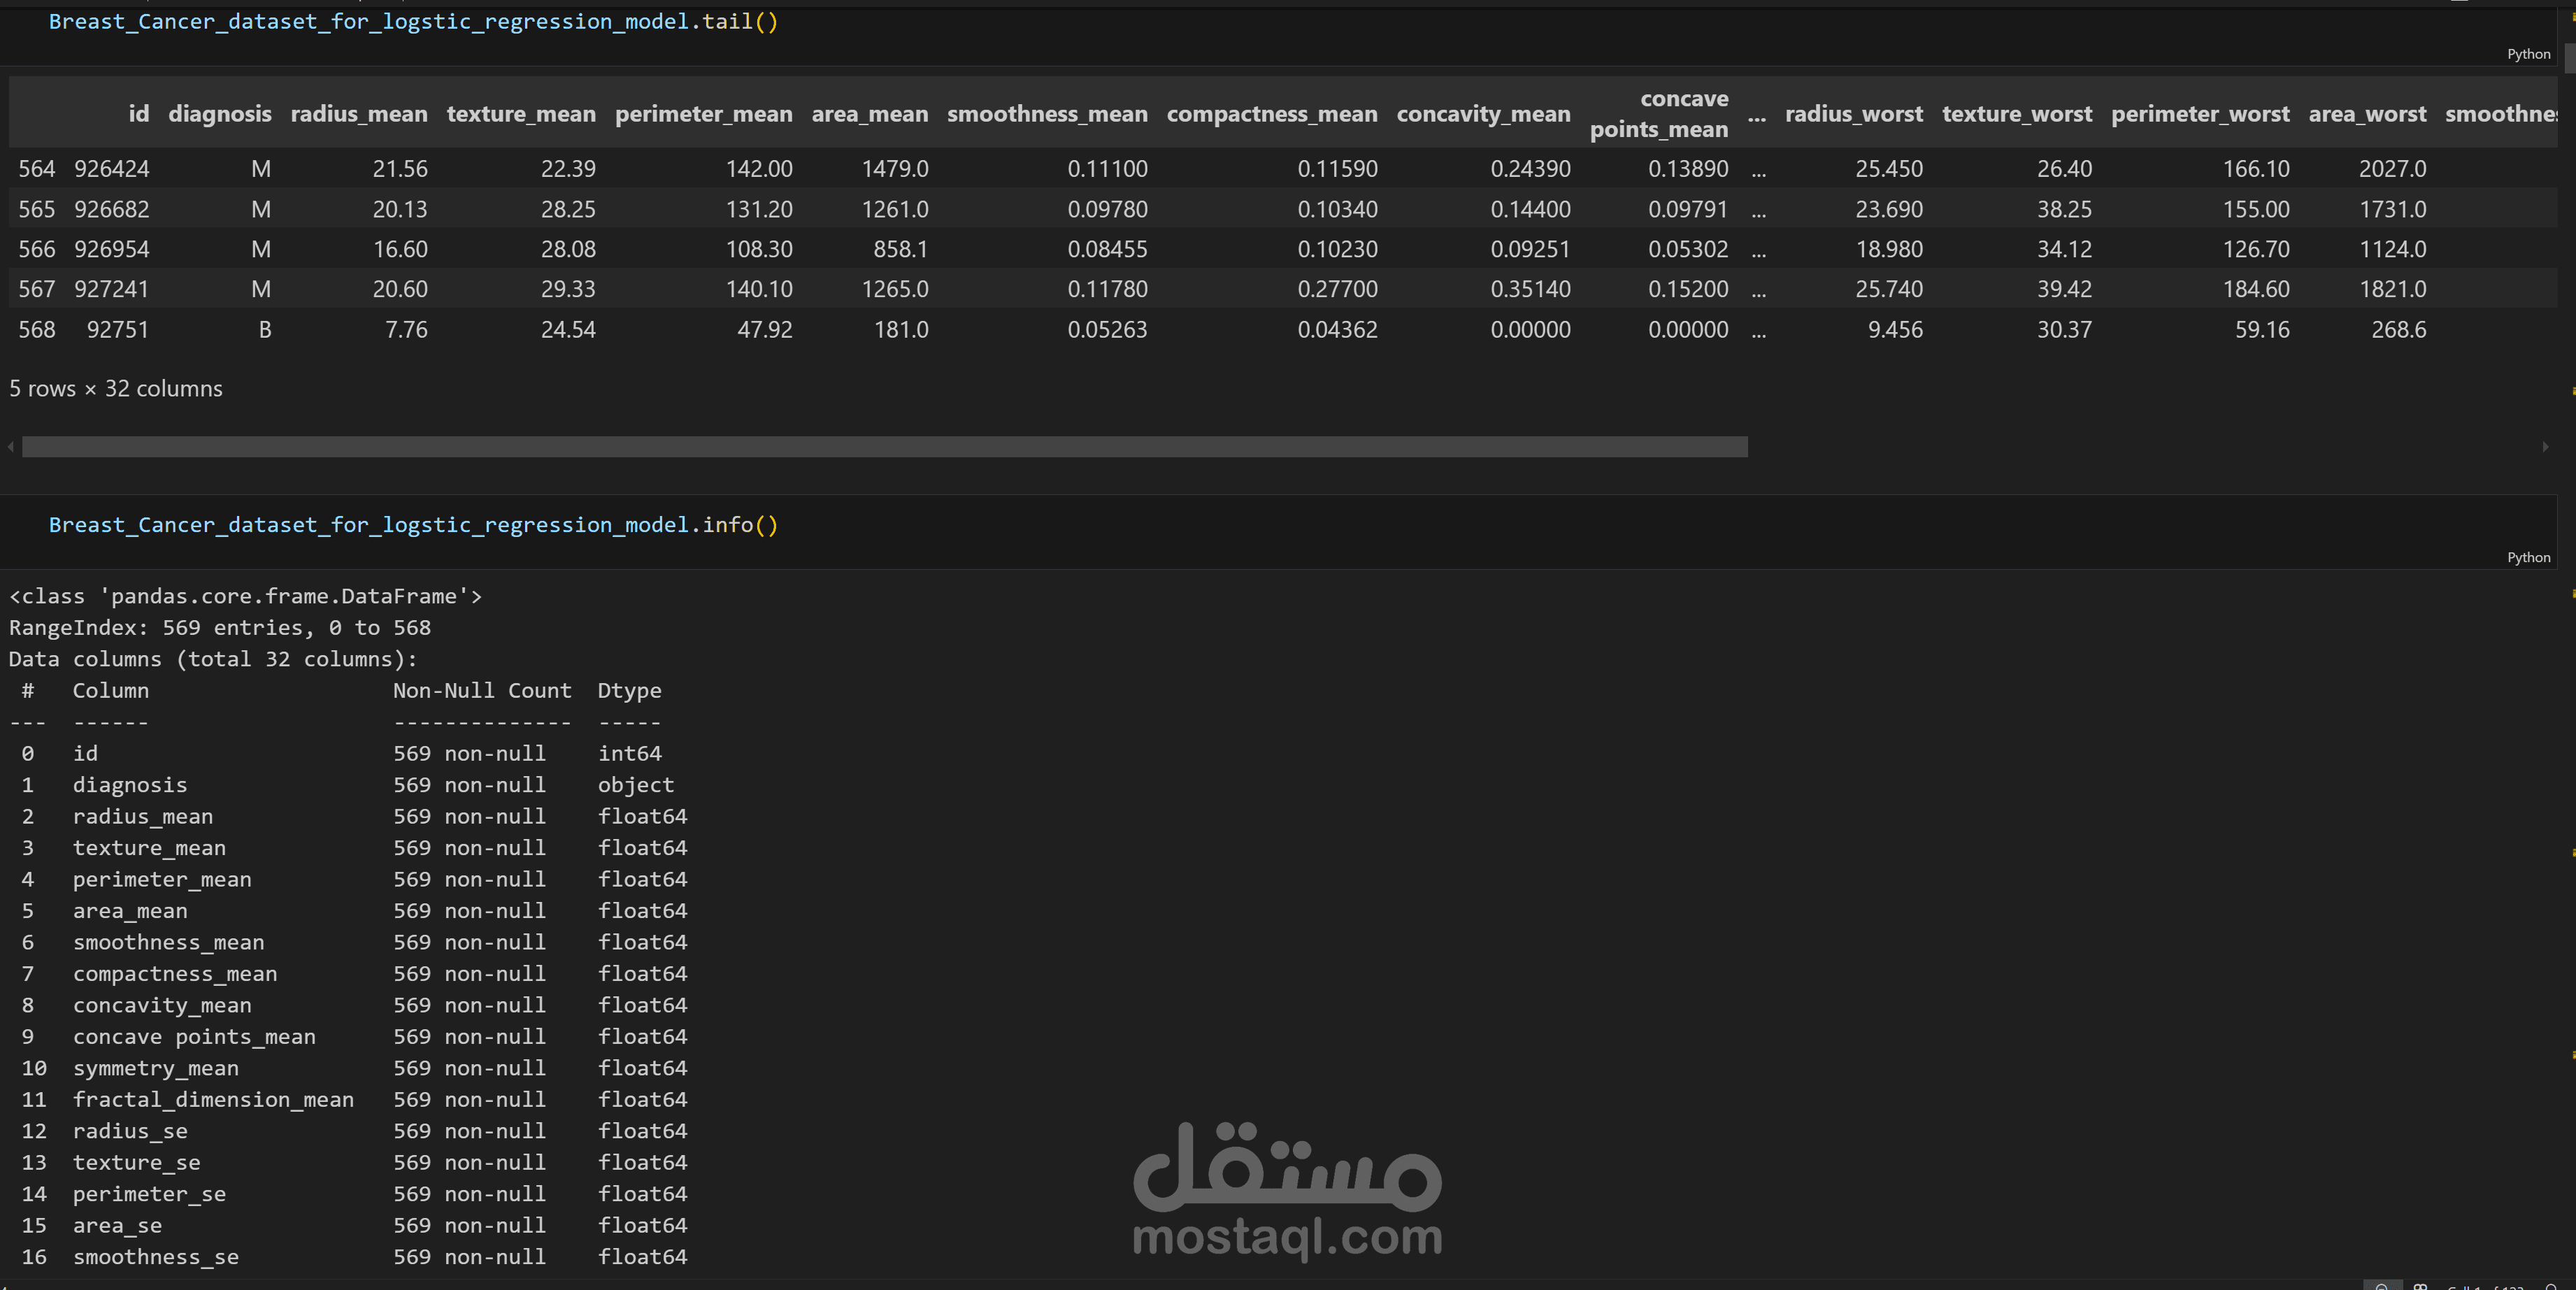Click the '5 rows × 32 columns' summary text

(116, 389)
